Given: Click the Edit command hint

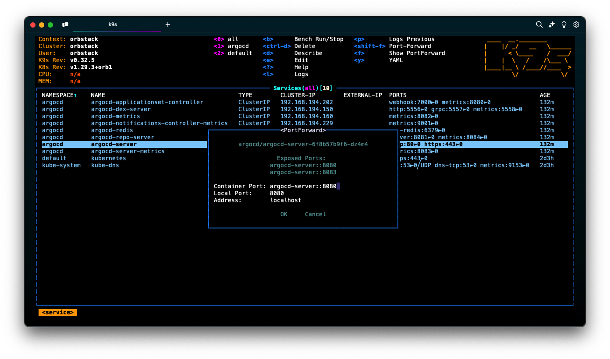Looking at the screenshot, I should click(x=301, y=60).
